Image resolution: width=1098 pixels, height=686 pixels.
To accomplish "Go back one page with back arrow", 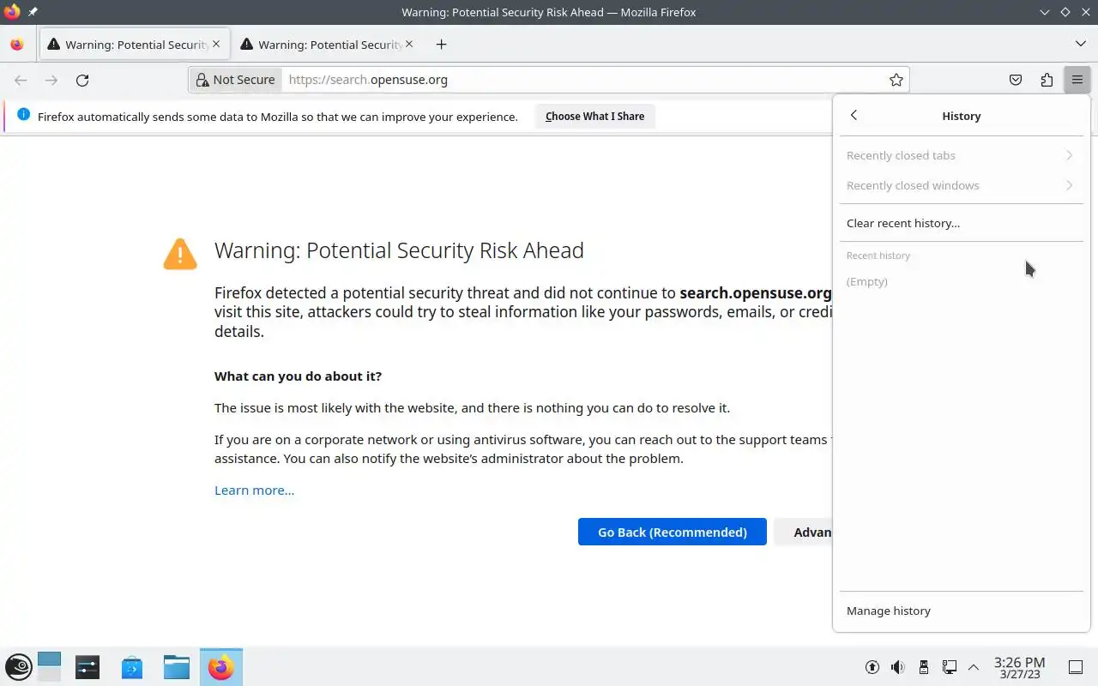I will click(x=21, y=80).
